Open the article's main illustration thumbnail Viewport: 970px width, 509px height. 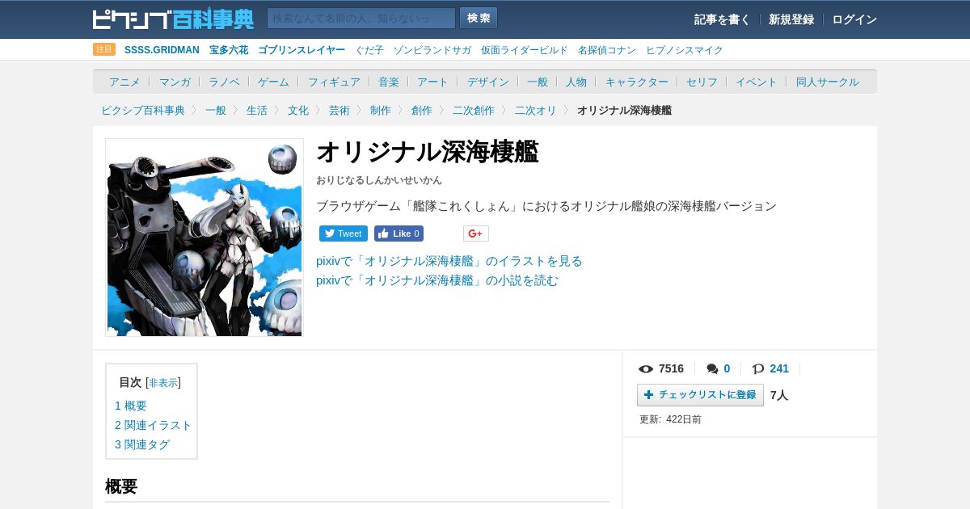205,238
